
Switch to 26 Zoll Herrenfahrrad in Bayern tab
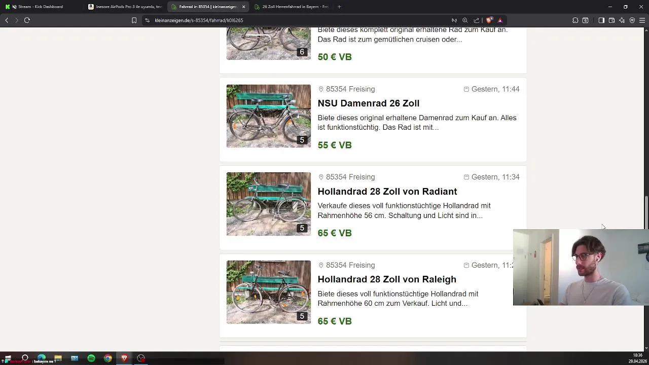[x=292, y=7]
